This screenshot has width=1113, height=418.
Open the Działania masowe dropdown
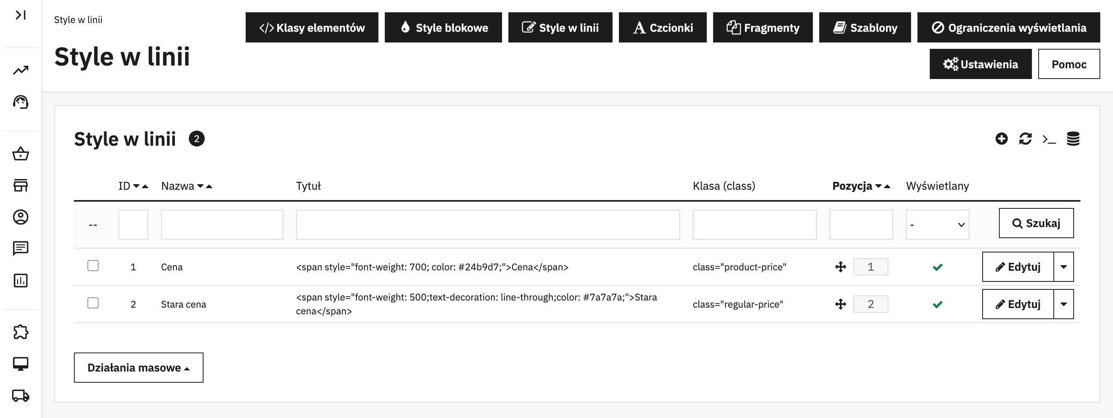(138, 368)
